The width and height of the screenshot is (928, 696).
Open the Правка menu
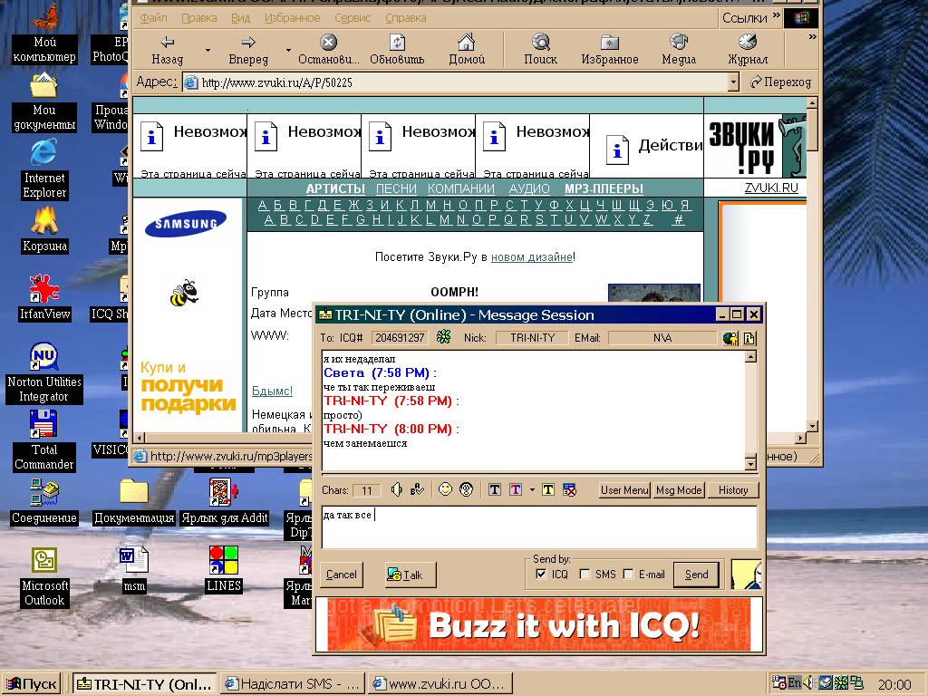point(198,18)
